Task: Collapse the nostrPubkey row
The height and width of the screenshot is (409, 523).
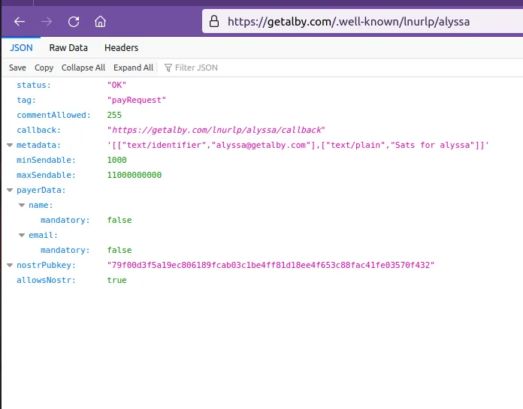Action: pyautogui.click(x=10, y=265)
